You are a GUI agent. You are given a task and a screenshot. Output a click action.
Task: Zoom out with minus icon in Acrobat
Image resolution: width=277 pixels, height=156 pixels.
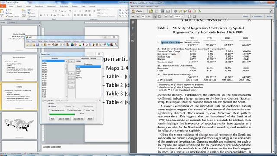click(166, 16)
